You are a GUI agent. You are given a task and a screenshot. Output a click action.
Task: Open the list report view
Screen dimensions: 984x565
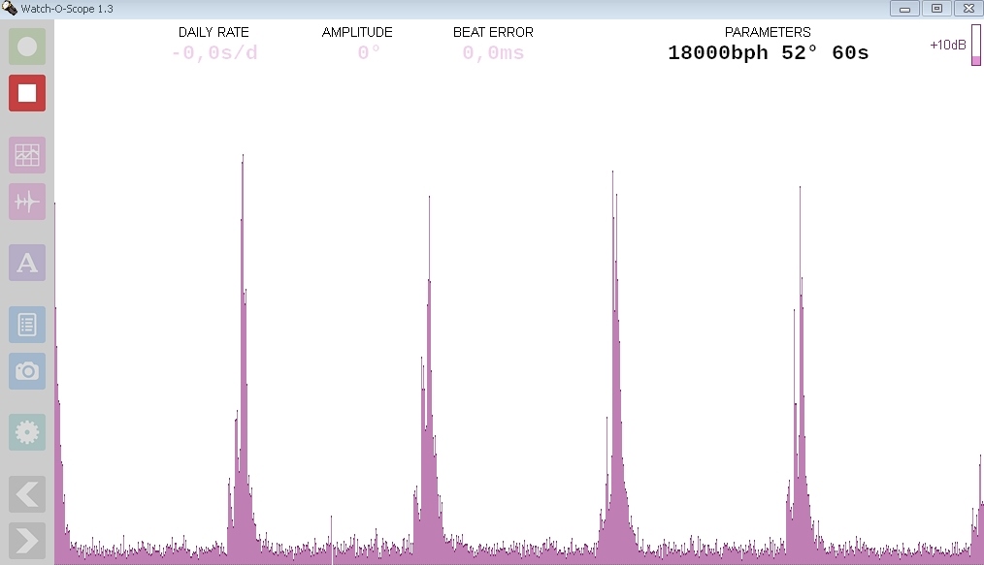point(27,325)
